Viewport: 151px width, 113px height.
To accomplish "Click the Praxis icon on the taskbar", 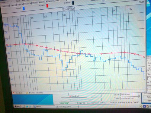I will tap(35, 107).
